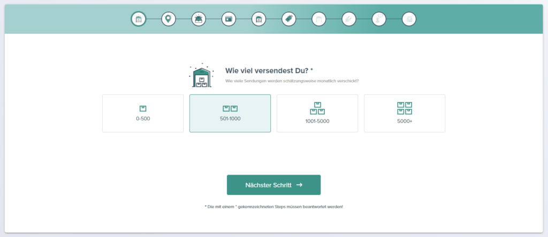Click the 'Wie viel versendest Du?' heading

(269, 71)
